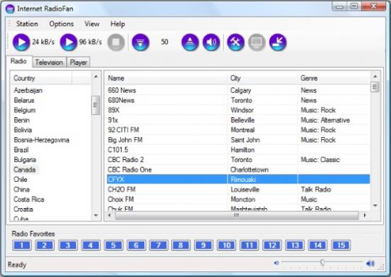The height and width of the screenshot is (277, 391).
Task: Open the View menu
Action: coord(92,24)
